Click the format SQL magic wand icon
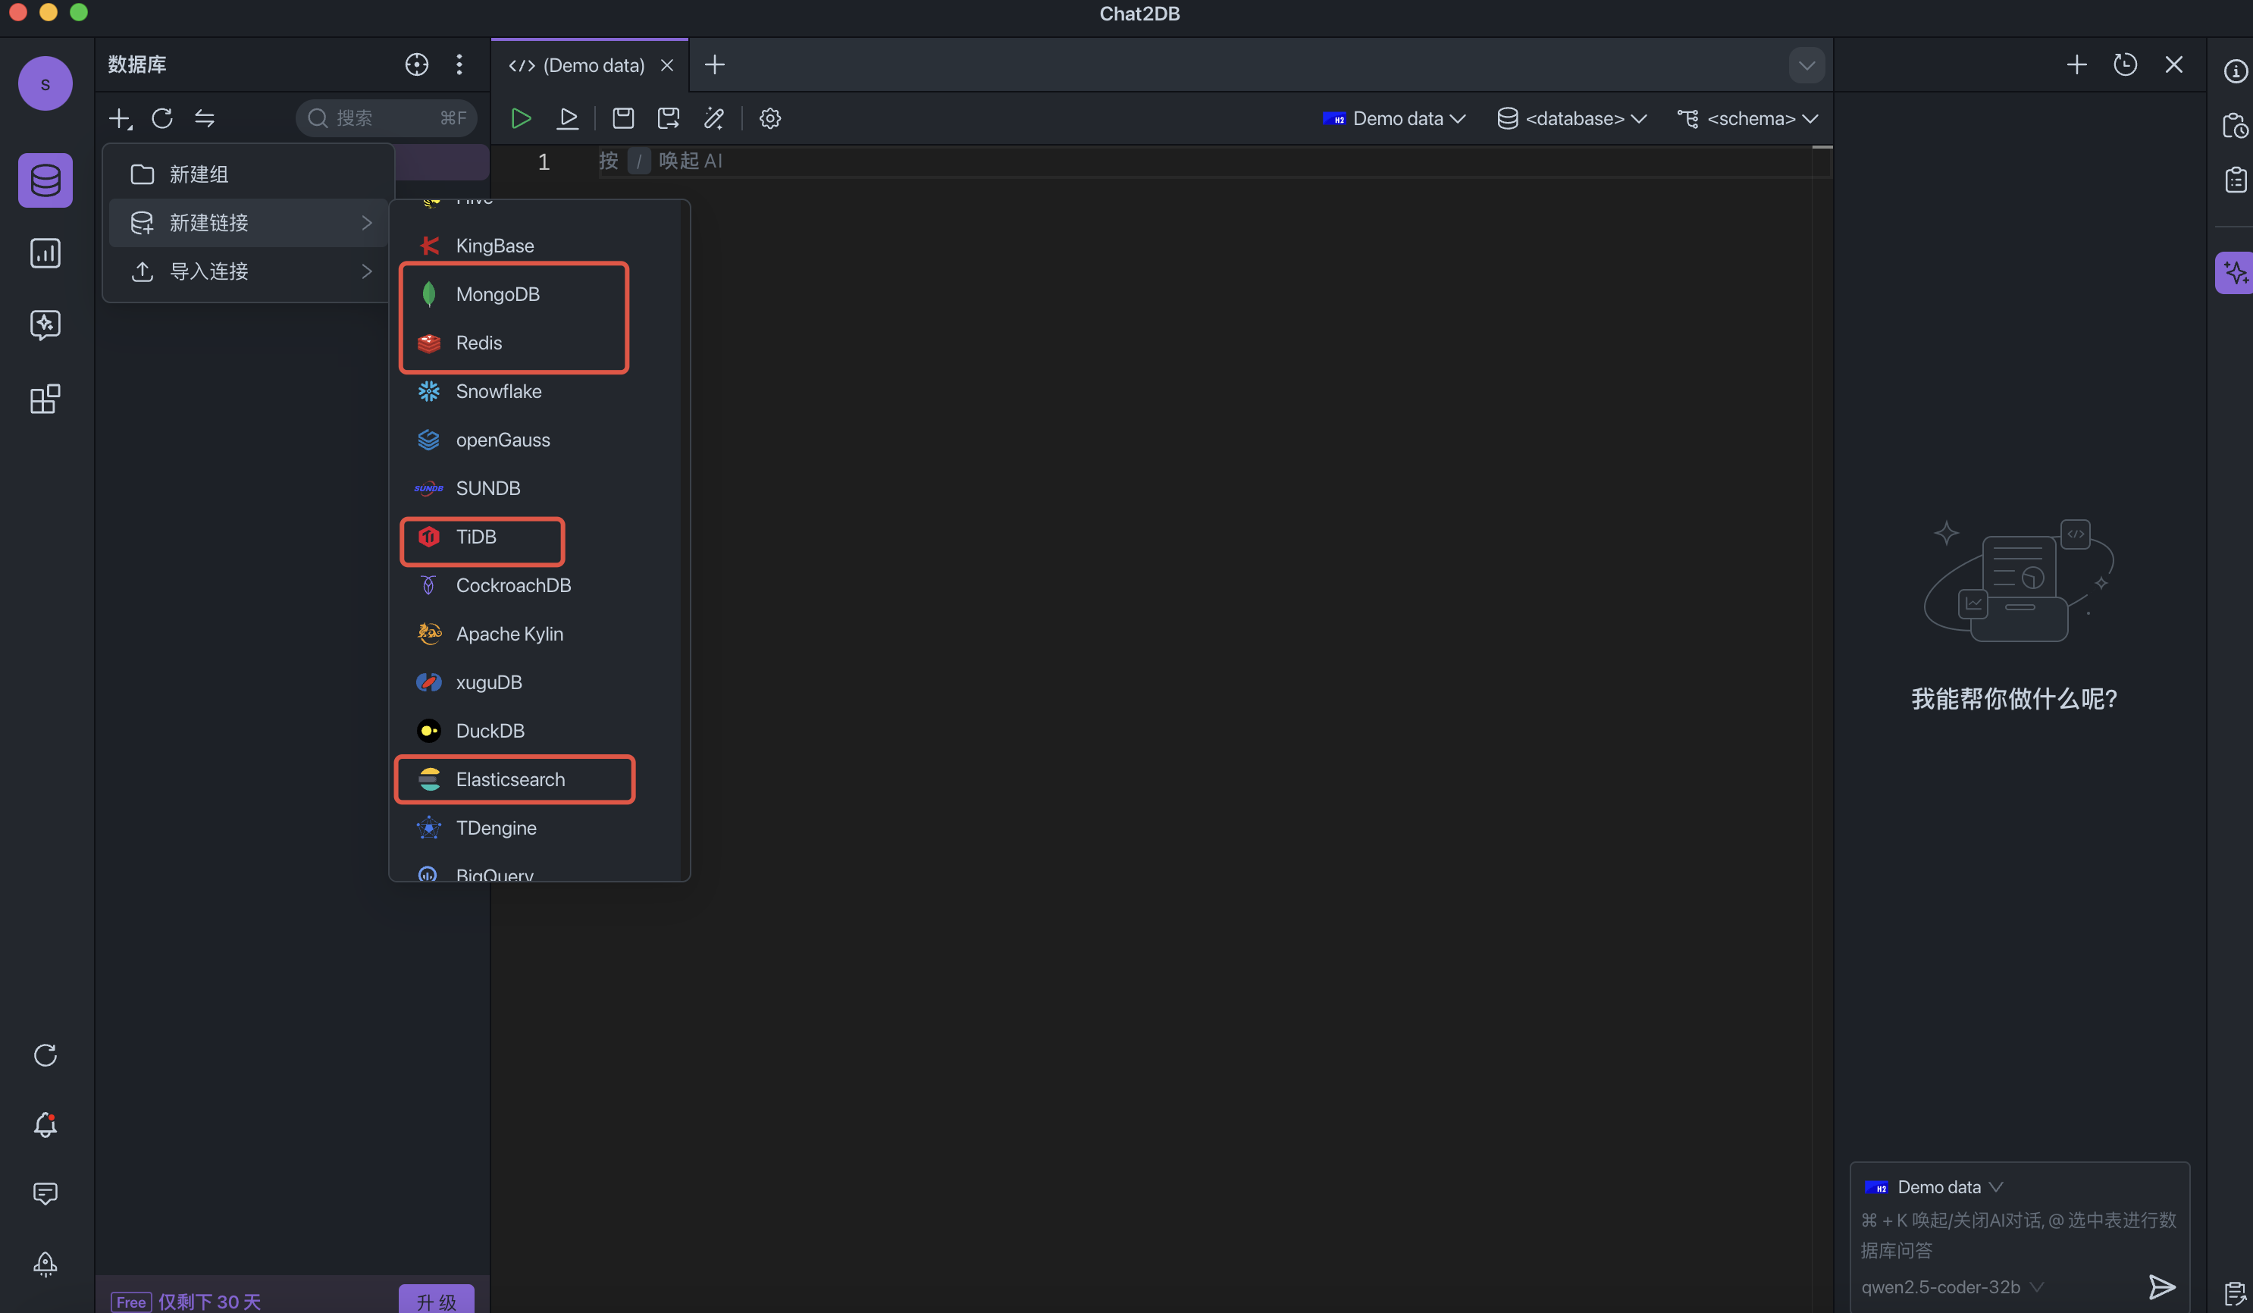Screen dimensions: 2253x1313 coord(713,118)
